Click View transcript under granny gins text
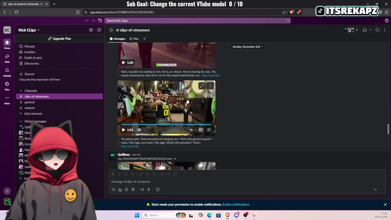The width and height of the screenshot is (391, 220). (x=130, y=146)
